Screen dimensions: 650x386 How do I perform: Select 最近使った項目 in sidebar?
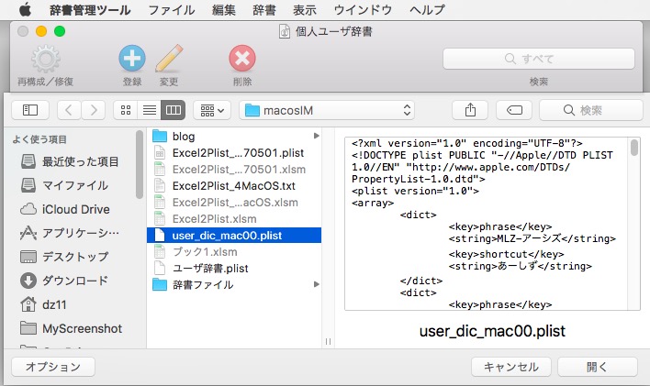pos(71,161)
